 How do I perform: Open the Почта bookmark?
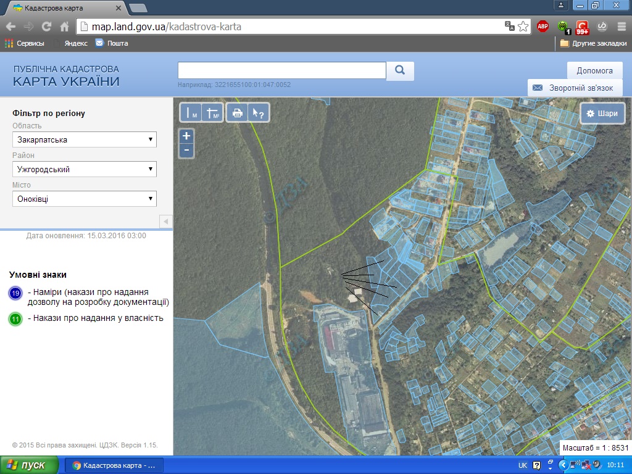pyautogui.click(x=112, y=43)
